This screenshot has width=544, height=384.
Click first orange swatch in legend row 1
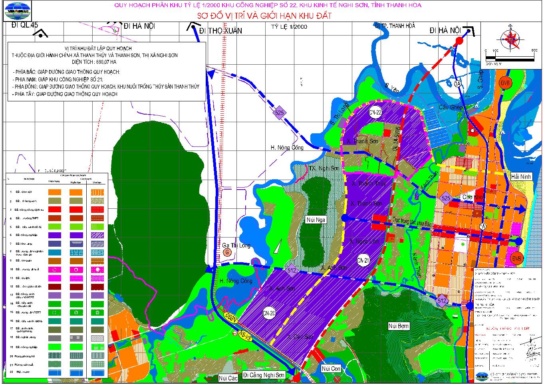pyautogui.click(x=54, y=192)
